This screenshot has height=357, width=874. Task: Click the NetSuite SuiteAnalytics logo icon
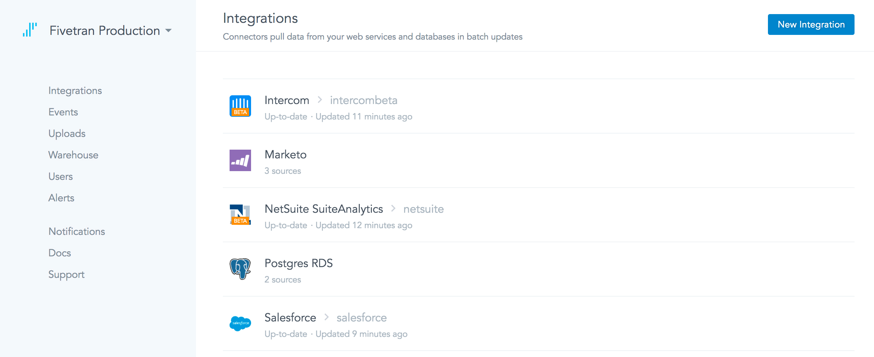(x=240, y=215)
